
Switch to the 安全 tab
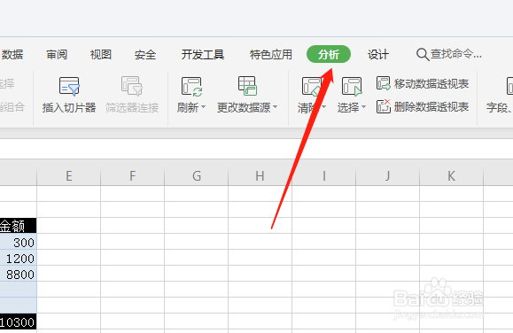[x=145, y=54]
